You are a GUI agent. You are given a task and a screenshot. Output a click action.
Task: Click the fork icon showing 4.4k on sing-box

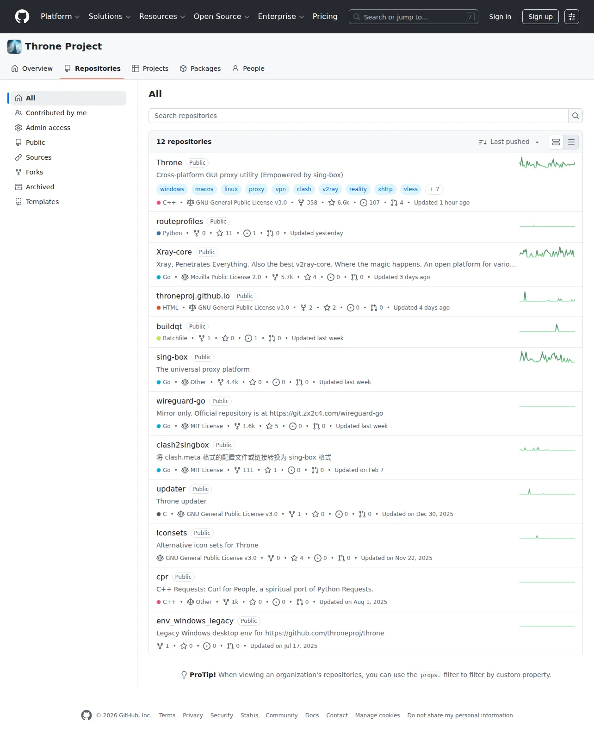click(221, 382)
